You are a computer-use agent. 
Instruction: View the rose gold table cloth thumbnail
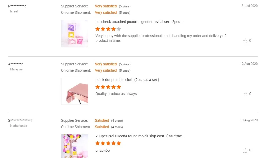[75, 91]
